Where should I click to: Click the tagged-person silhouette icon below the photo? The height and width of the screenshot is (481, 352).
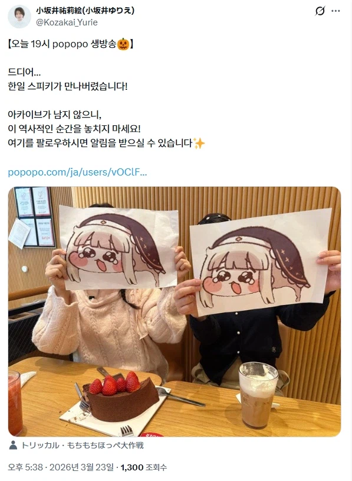click(13, 445)
